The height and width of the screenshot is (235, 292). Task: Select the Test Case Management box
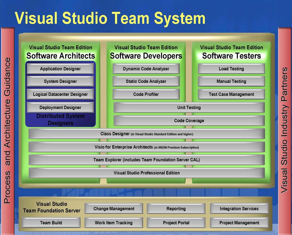click(231, 94)
